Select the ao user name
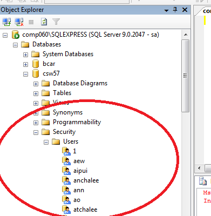Screen dimensions: 211x216 point(77,200)
